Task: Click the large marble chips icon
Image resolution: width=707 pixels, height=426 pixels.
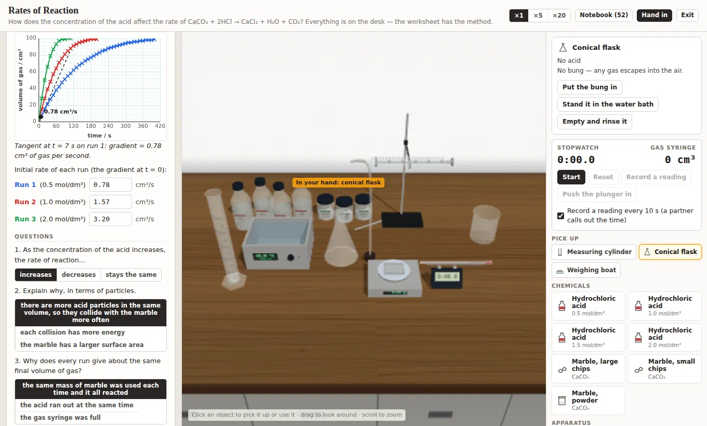Action: [562, 369]
